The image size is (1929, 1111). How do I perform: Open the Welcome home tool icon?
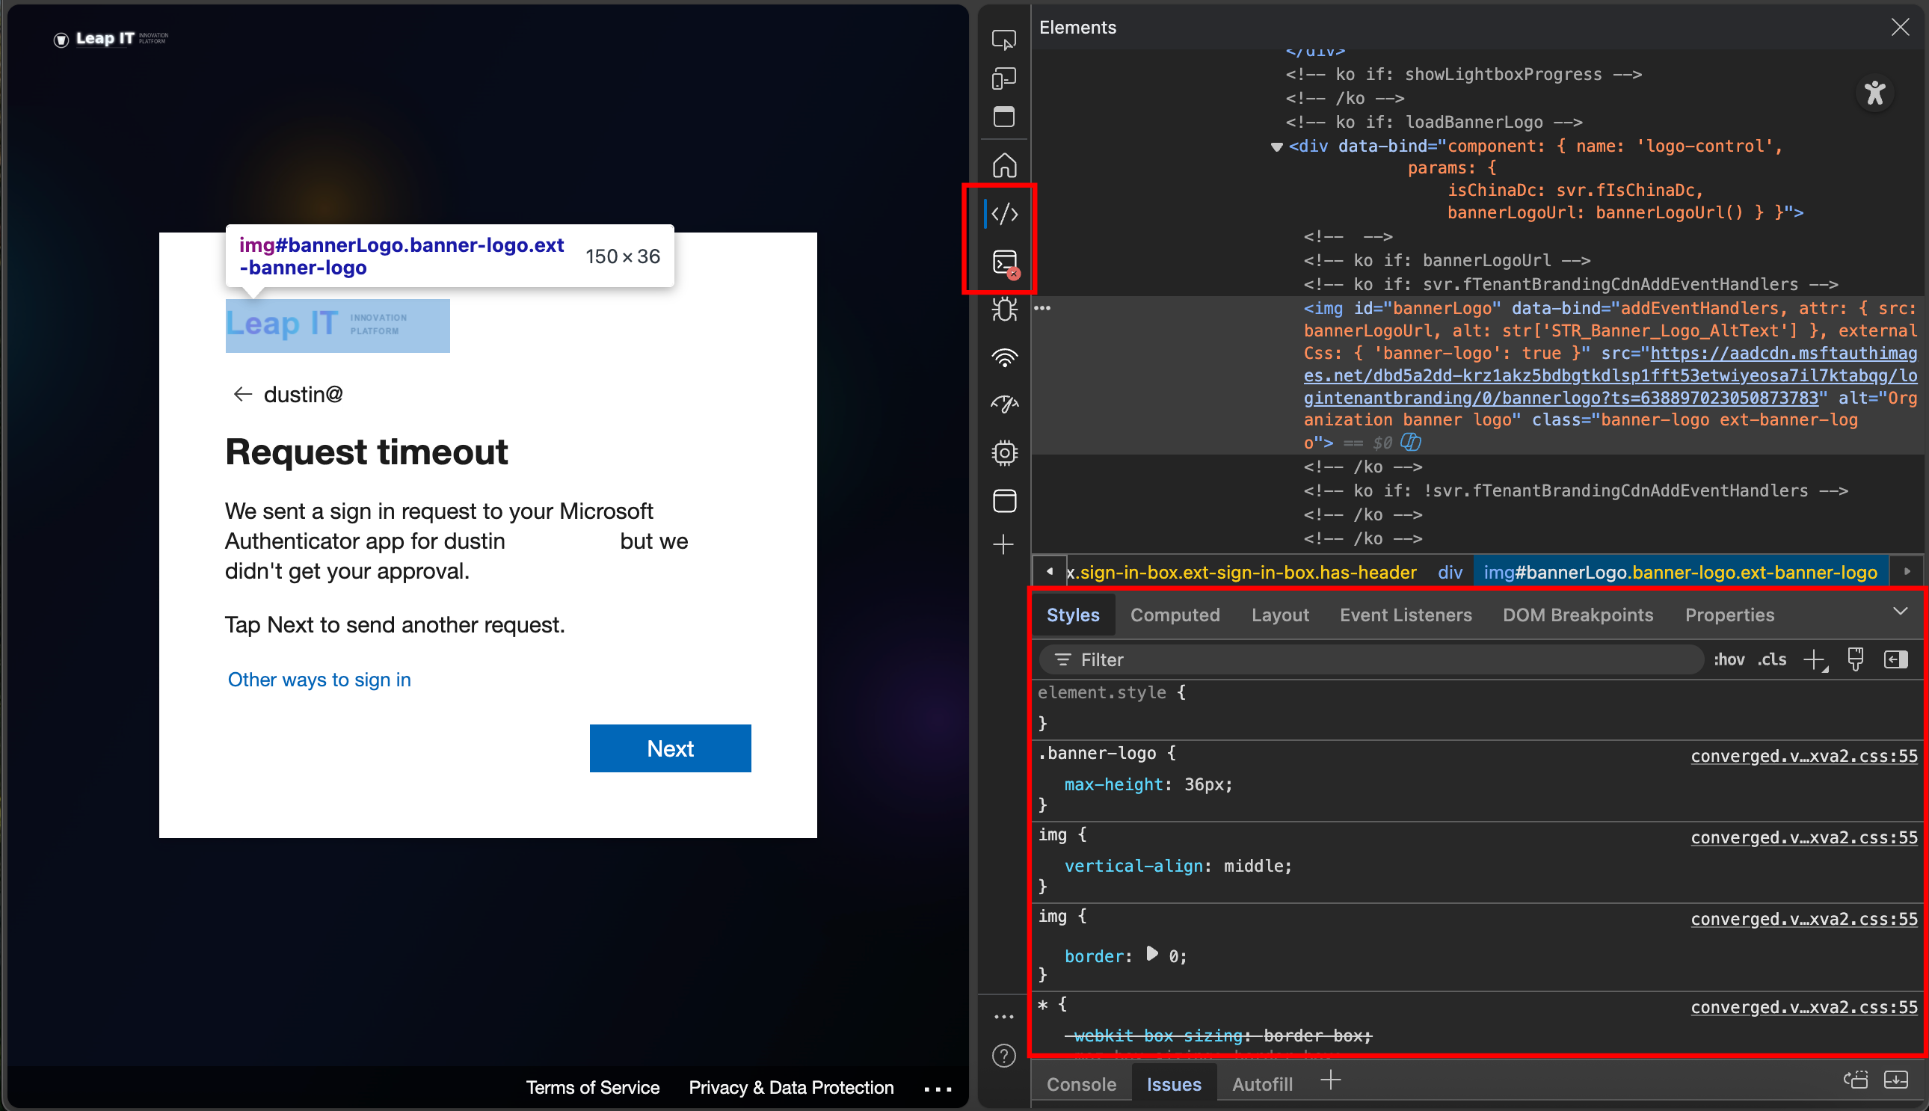1003,164
